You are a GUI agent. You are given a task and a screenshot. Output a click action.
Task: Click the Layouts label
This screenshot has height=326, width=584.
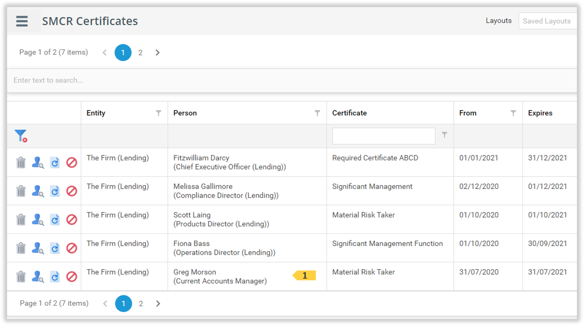click(499, 21)
